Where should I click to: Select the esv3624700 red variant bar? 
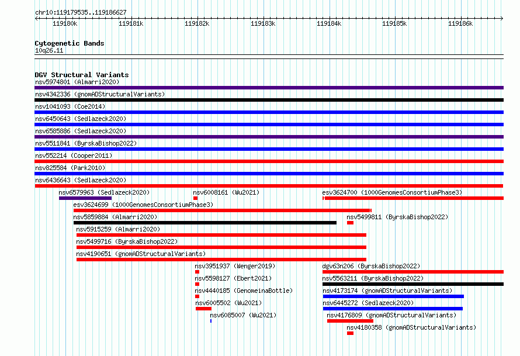click(x=413, y=198)
